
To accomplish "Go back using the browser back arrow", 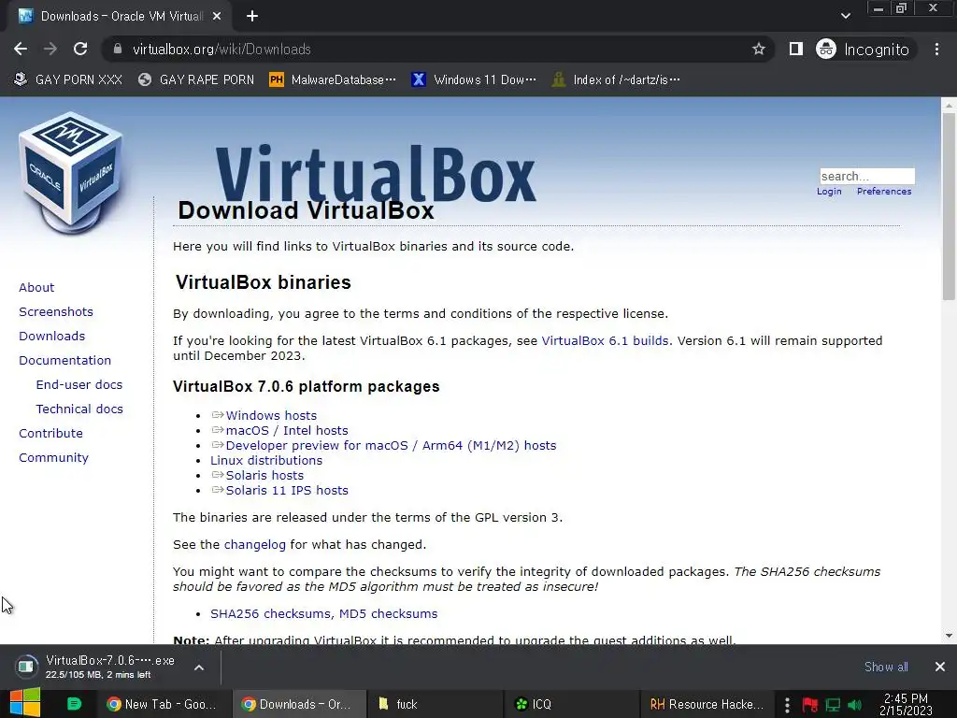I will tap(21, 49).
